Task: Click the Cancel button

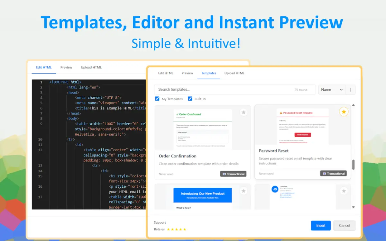Action: click(x=344, y=226)
